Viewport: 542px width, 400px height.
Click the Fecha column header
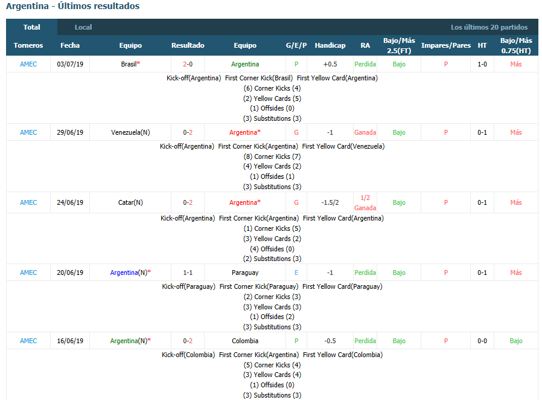click(x=70, y=45)
